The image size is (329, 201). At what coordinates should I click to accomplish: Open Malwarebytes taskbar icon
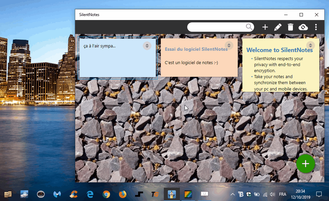[x=57, y=194]
